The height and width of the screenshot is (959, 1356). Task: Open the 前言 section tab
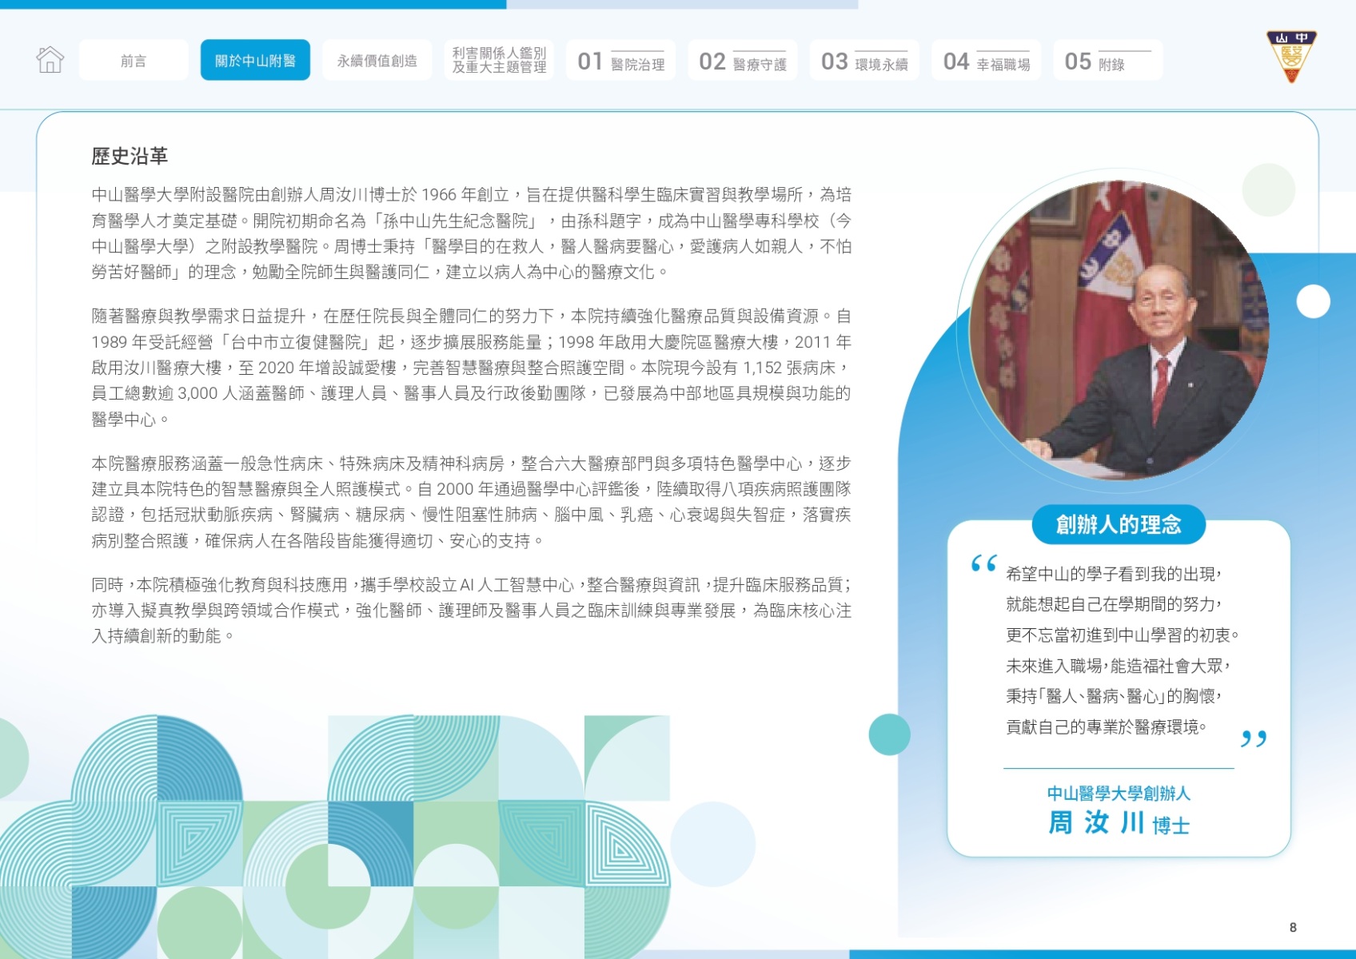[x=134, y=60]
